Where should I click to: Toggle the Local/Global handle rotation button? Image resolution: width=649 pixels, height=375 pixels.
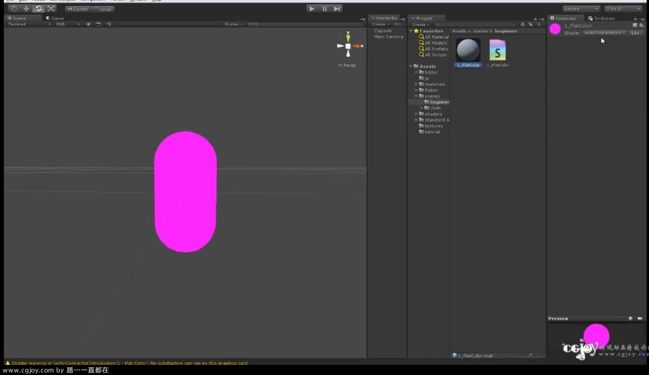(x=103, y=9)
